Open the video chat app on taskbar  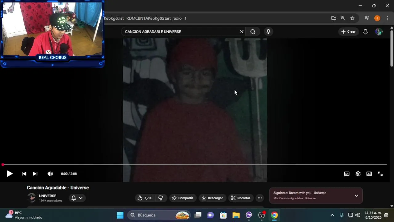(211, 215)
